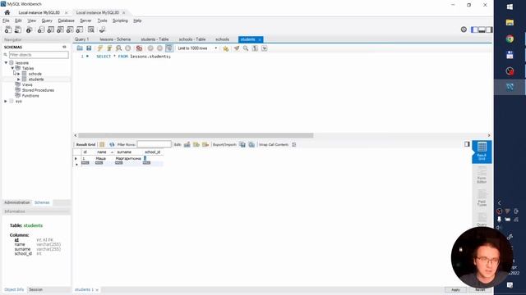
Task: Create a new view icon
Action: pyautogui.click(x=60, y=29)
